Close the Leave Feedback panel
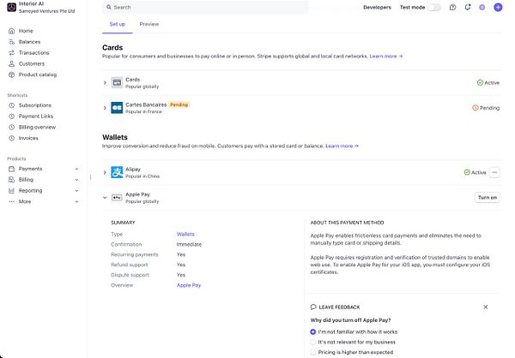The width and height of the screenshot is (515, 358). 485,307
